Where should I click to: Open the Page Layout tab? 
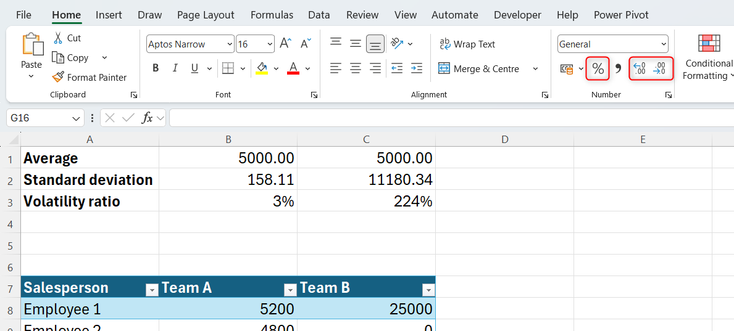click(x=206, y=15)
